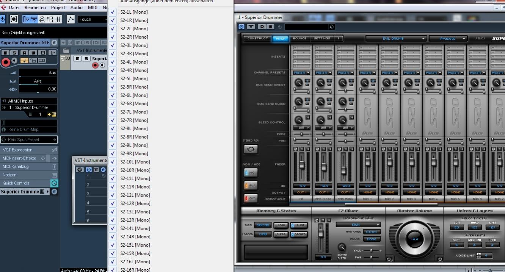The height and width of the screenshot is (272, 505).
Task: Toggle OUT channels show/hide button
Action: tap(251, 198)
